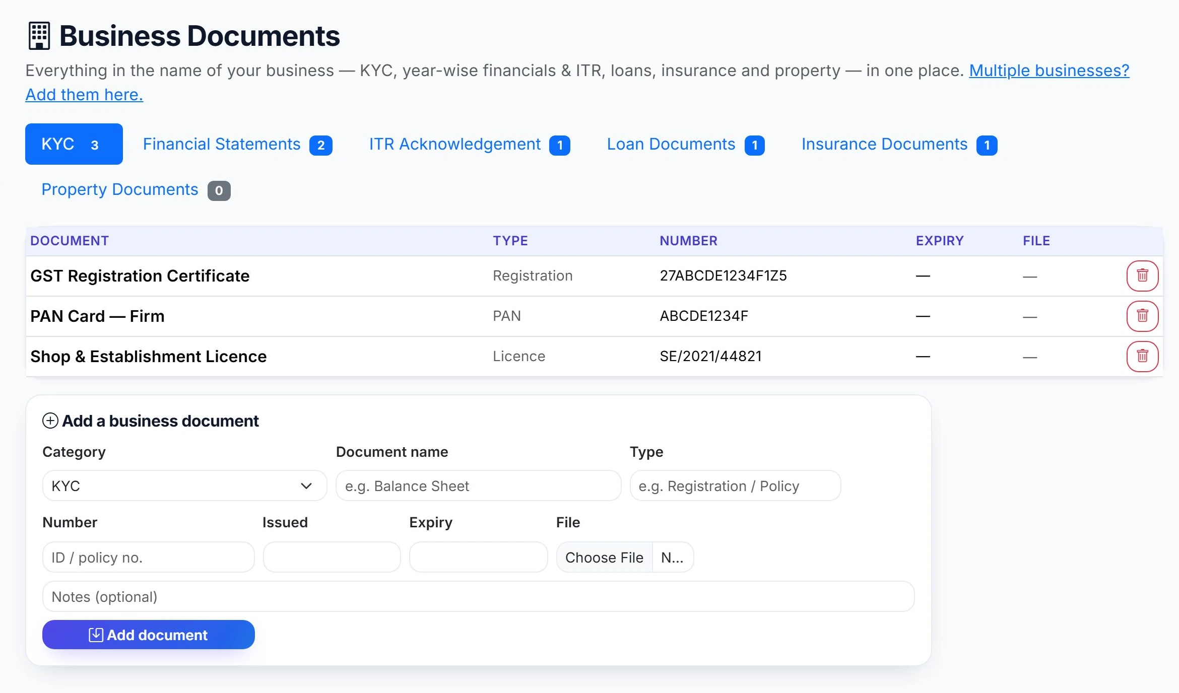
Task: Click the Licence type cell
Action: tap(519, 356)
